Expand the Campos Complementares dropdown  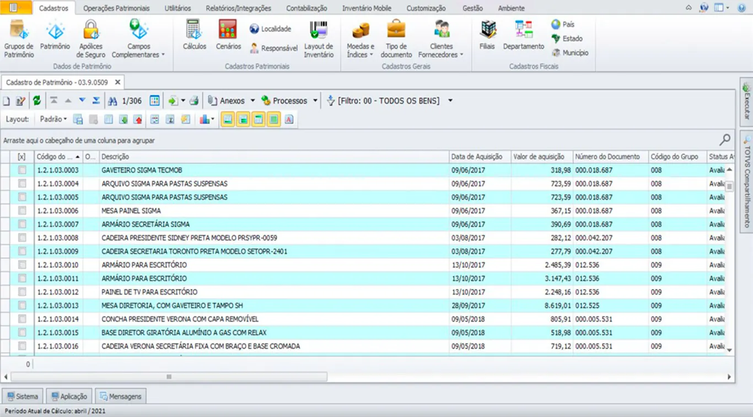pyautogui.click(x=163, y=55)
